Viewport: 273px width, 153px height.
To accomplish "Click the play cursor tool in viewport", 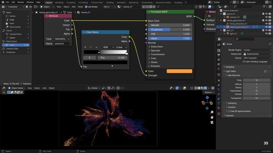I will [x=4, y=92].
